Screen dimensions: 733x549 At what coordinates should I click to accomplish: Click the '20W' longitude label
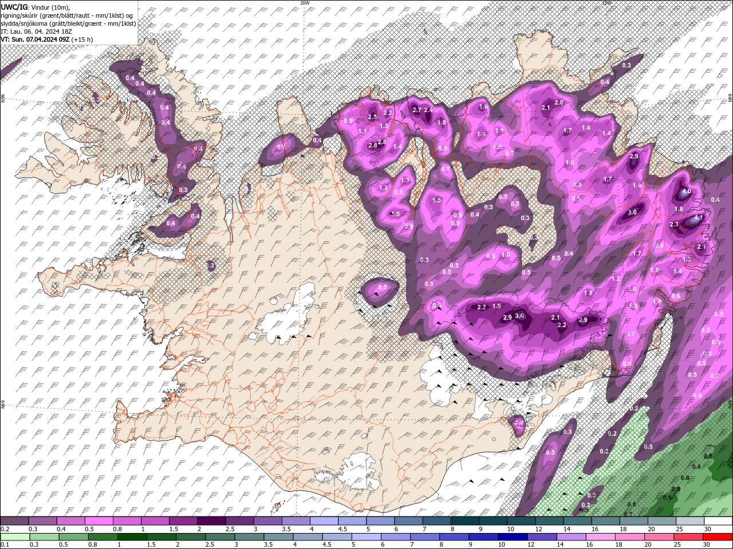[x=305, y=3]
